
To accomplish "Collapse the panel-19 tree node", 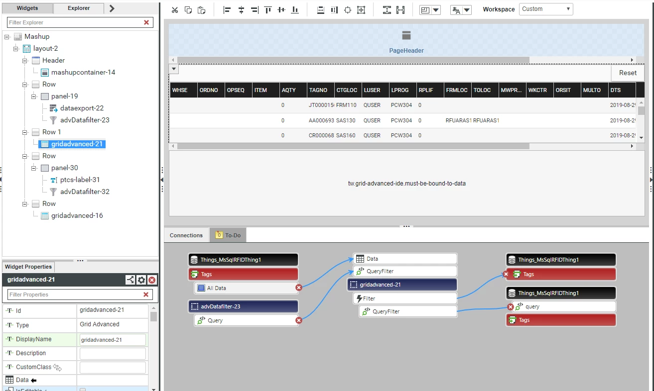I will (34, 97).
